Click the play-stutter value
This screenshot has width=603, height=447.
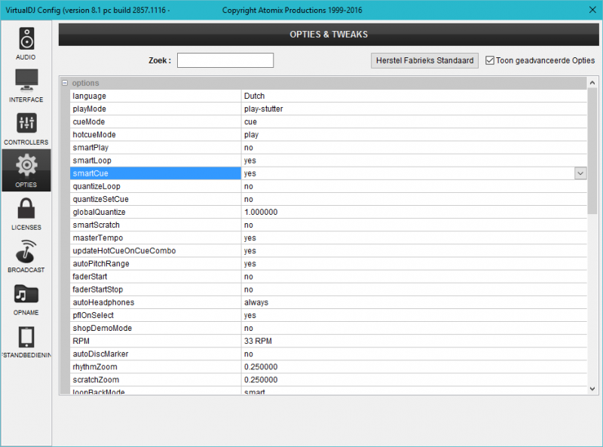(263, 109)
